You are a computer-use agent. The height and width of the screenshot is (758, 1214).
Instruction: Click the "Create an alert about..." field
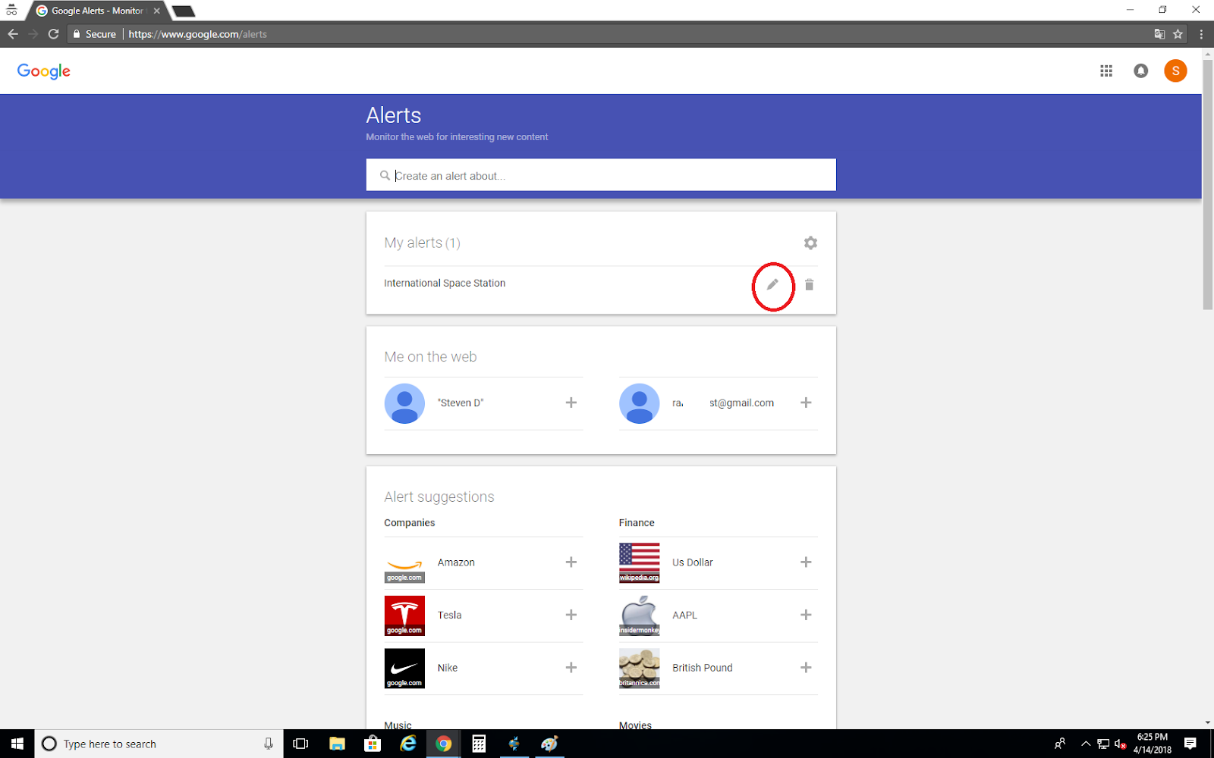point(601,175)
